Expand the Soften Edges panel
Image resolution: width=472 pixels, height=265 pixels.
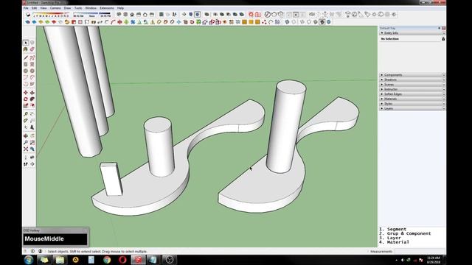point(412,94)
